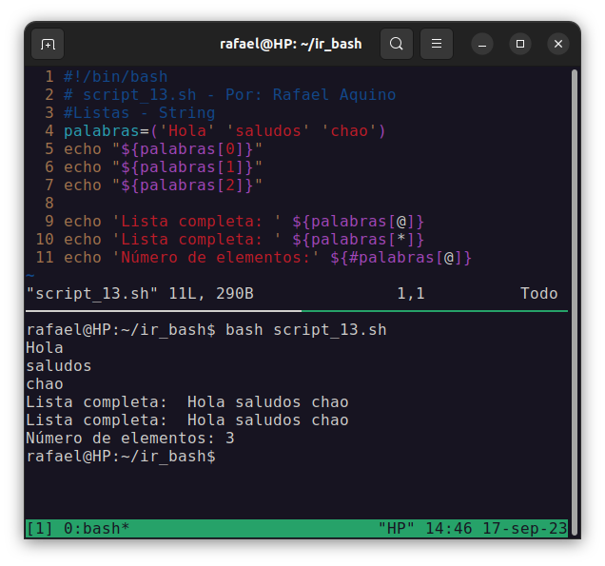605x566 pixels.
Task: Click the palabras array definition line
Action: click(x=224, y=130)
